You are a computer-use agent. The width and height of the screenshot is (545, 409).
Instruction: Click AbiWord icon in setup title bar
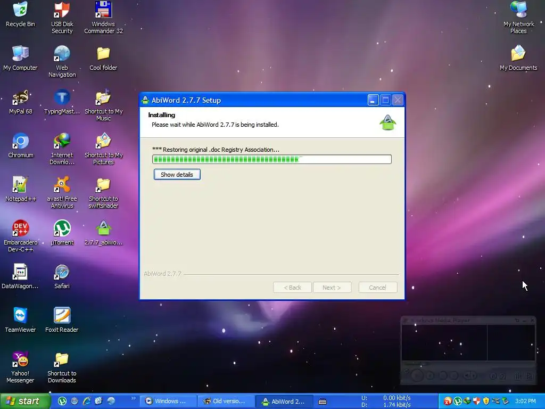145,100
